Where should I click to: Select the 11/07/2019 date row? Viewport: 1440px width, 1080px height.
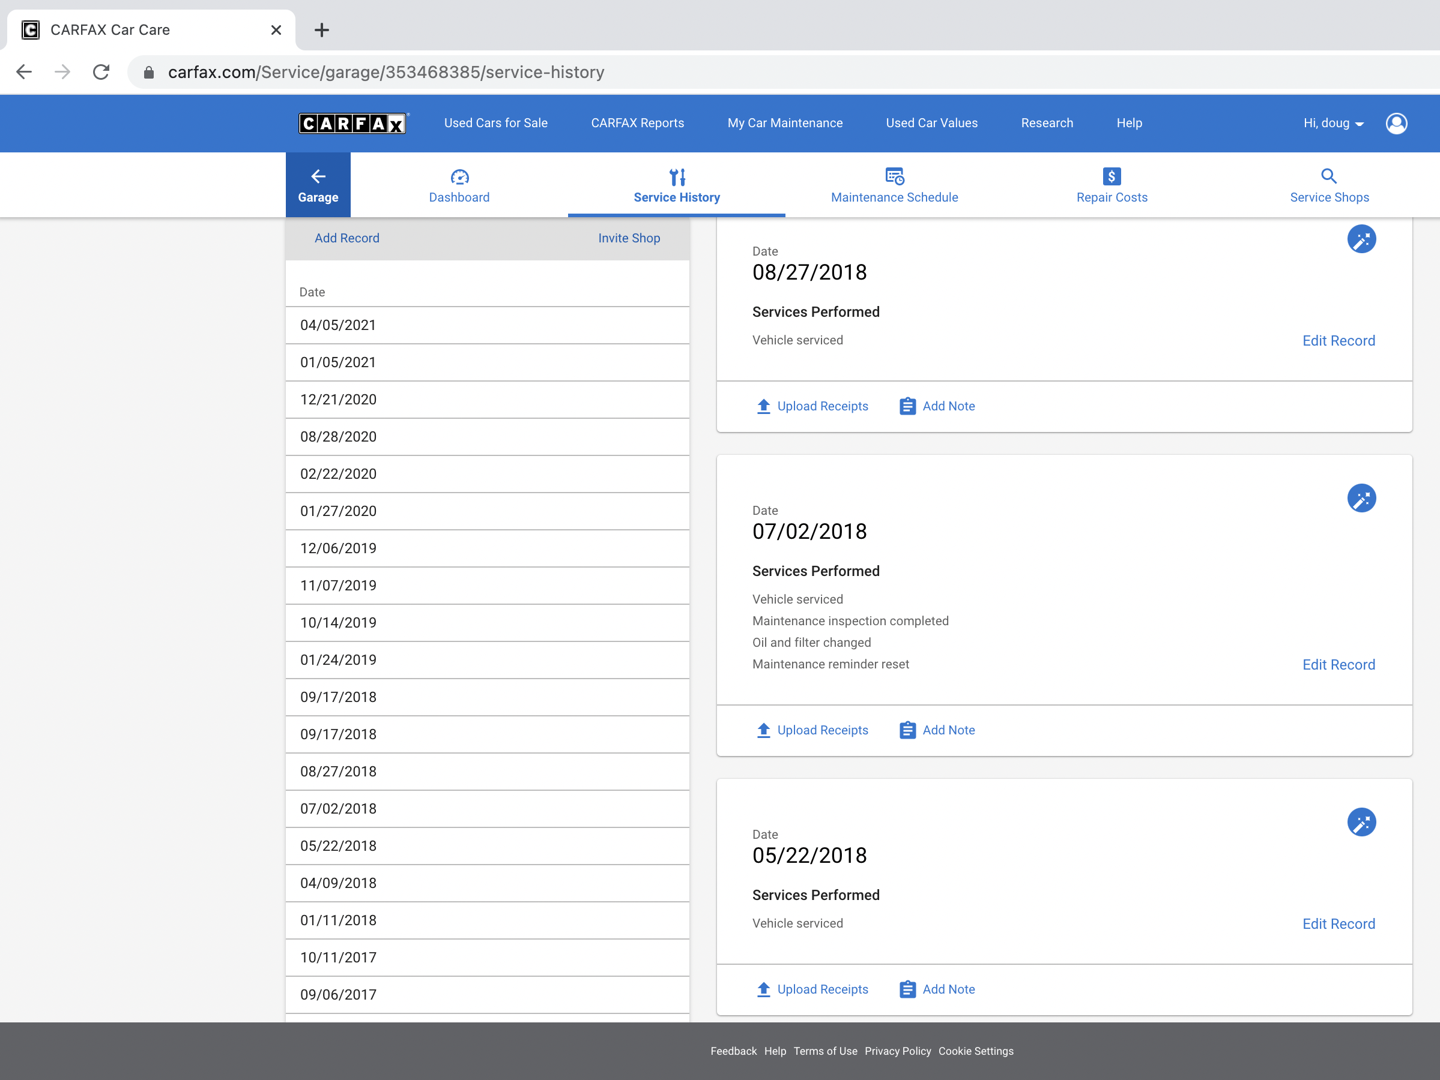487,586
